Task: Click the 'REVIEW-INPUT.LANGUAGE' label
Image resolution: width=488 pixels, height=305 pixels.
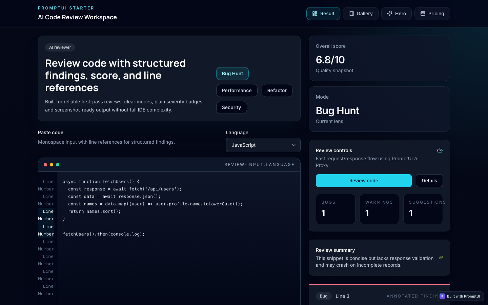Action: (x=259, y=165)
